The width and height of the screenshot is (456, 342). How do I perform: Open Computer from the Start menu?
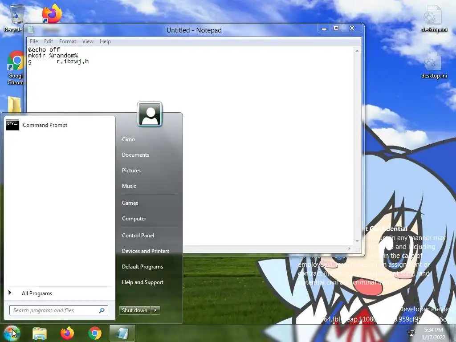[134, 218]
